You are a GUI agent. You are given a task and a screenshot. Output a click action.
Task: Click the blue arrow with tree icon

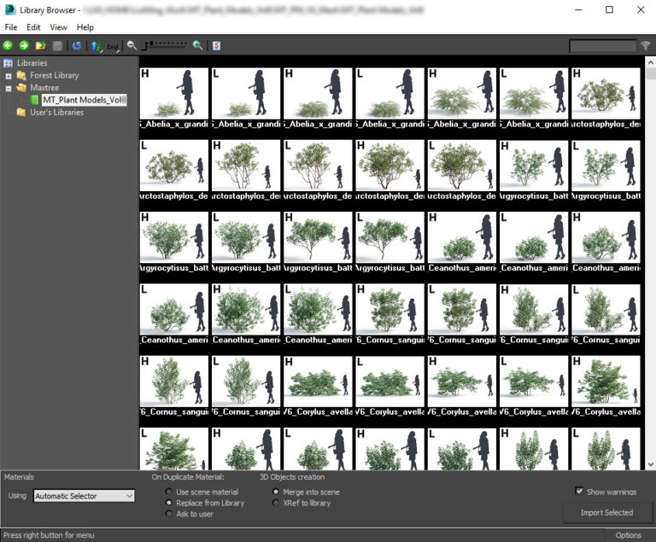coord(97,46)
